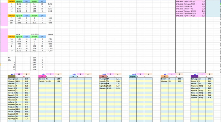Viewport: 221px width, 122px height.
Task: Click the odds cell 1,67 in table 13
Action: click(118, 84)
